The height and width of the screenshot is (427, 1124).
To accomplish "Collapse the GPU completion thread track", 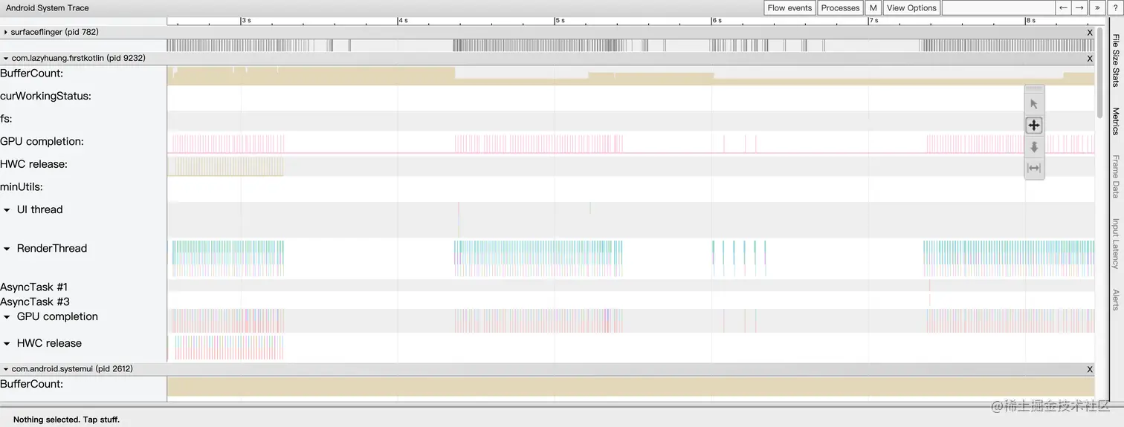I will tap(7, 317).
